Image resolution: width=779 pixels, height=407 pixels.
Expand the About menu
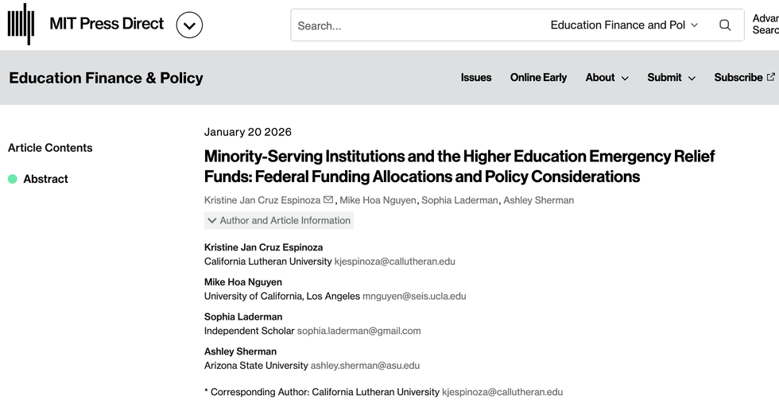[607, 77]
